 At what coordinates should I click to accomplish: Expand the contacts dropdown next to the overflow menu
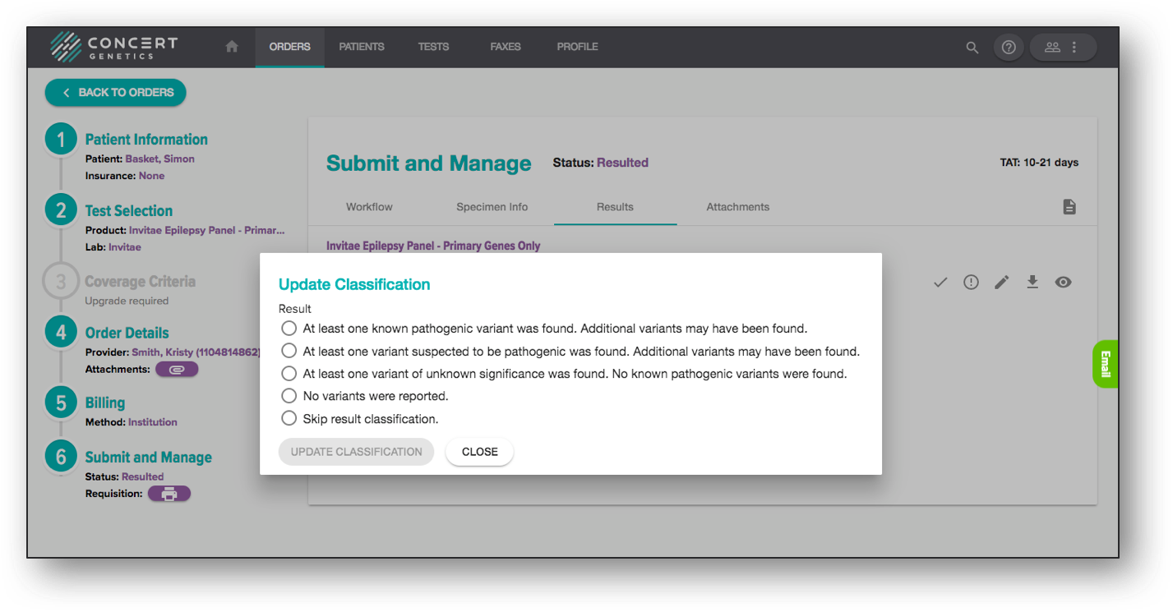(1053, 47)
